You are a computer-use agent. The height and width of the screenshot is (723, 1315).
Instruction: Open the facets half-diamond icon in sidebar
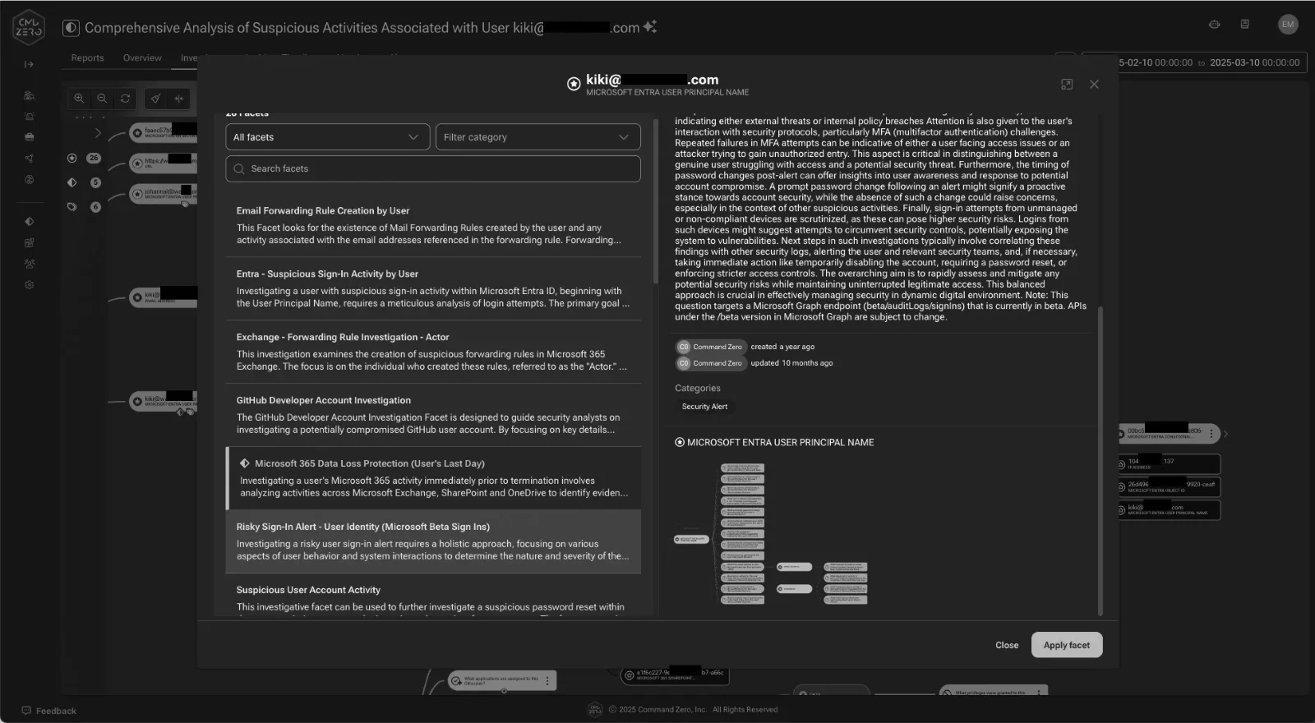click(30, 221)
